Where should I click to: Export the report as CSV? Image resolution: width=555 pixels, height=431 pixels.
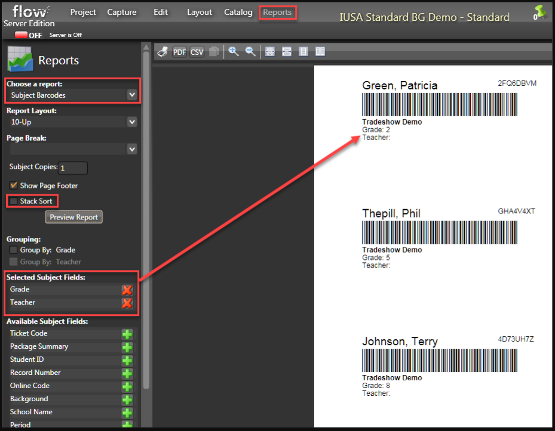tap(197, 51)
